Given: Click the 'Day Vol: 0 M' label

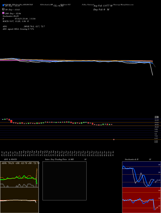Looking at the screenshot, I should pyautogui.click(x=101, y=10).
